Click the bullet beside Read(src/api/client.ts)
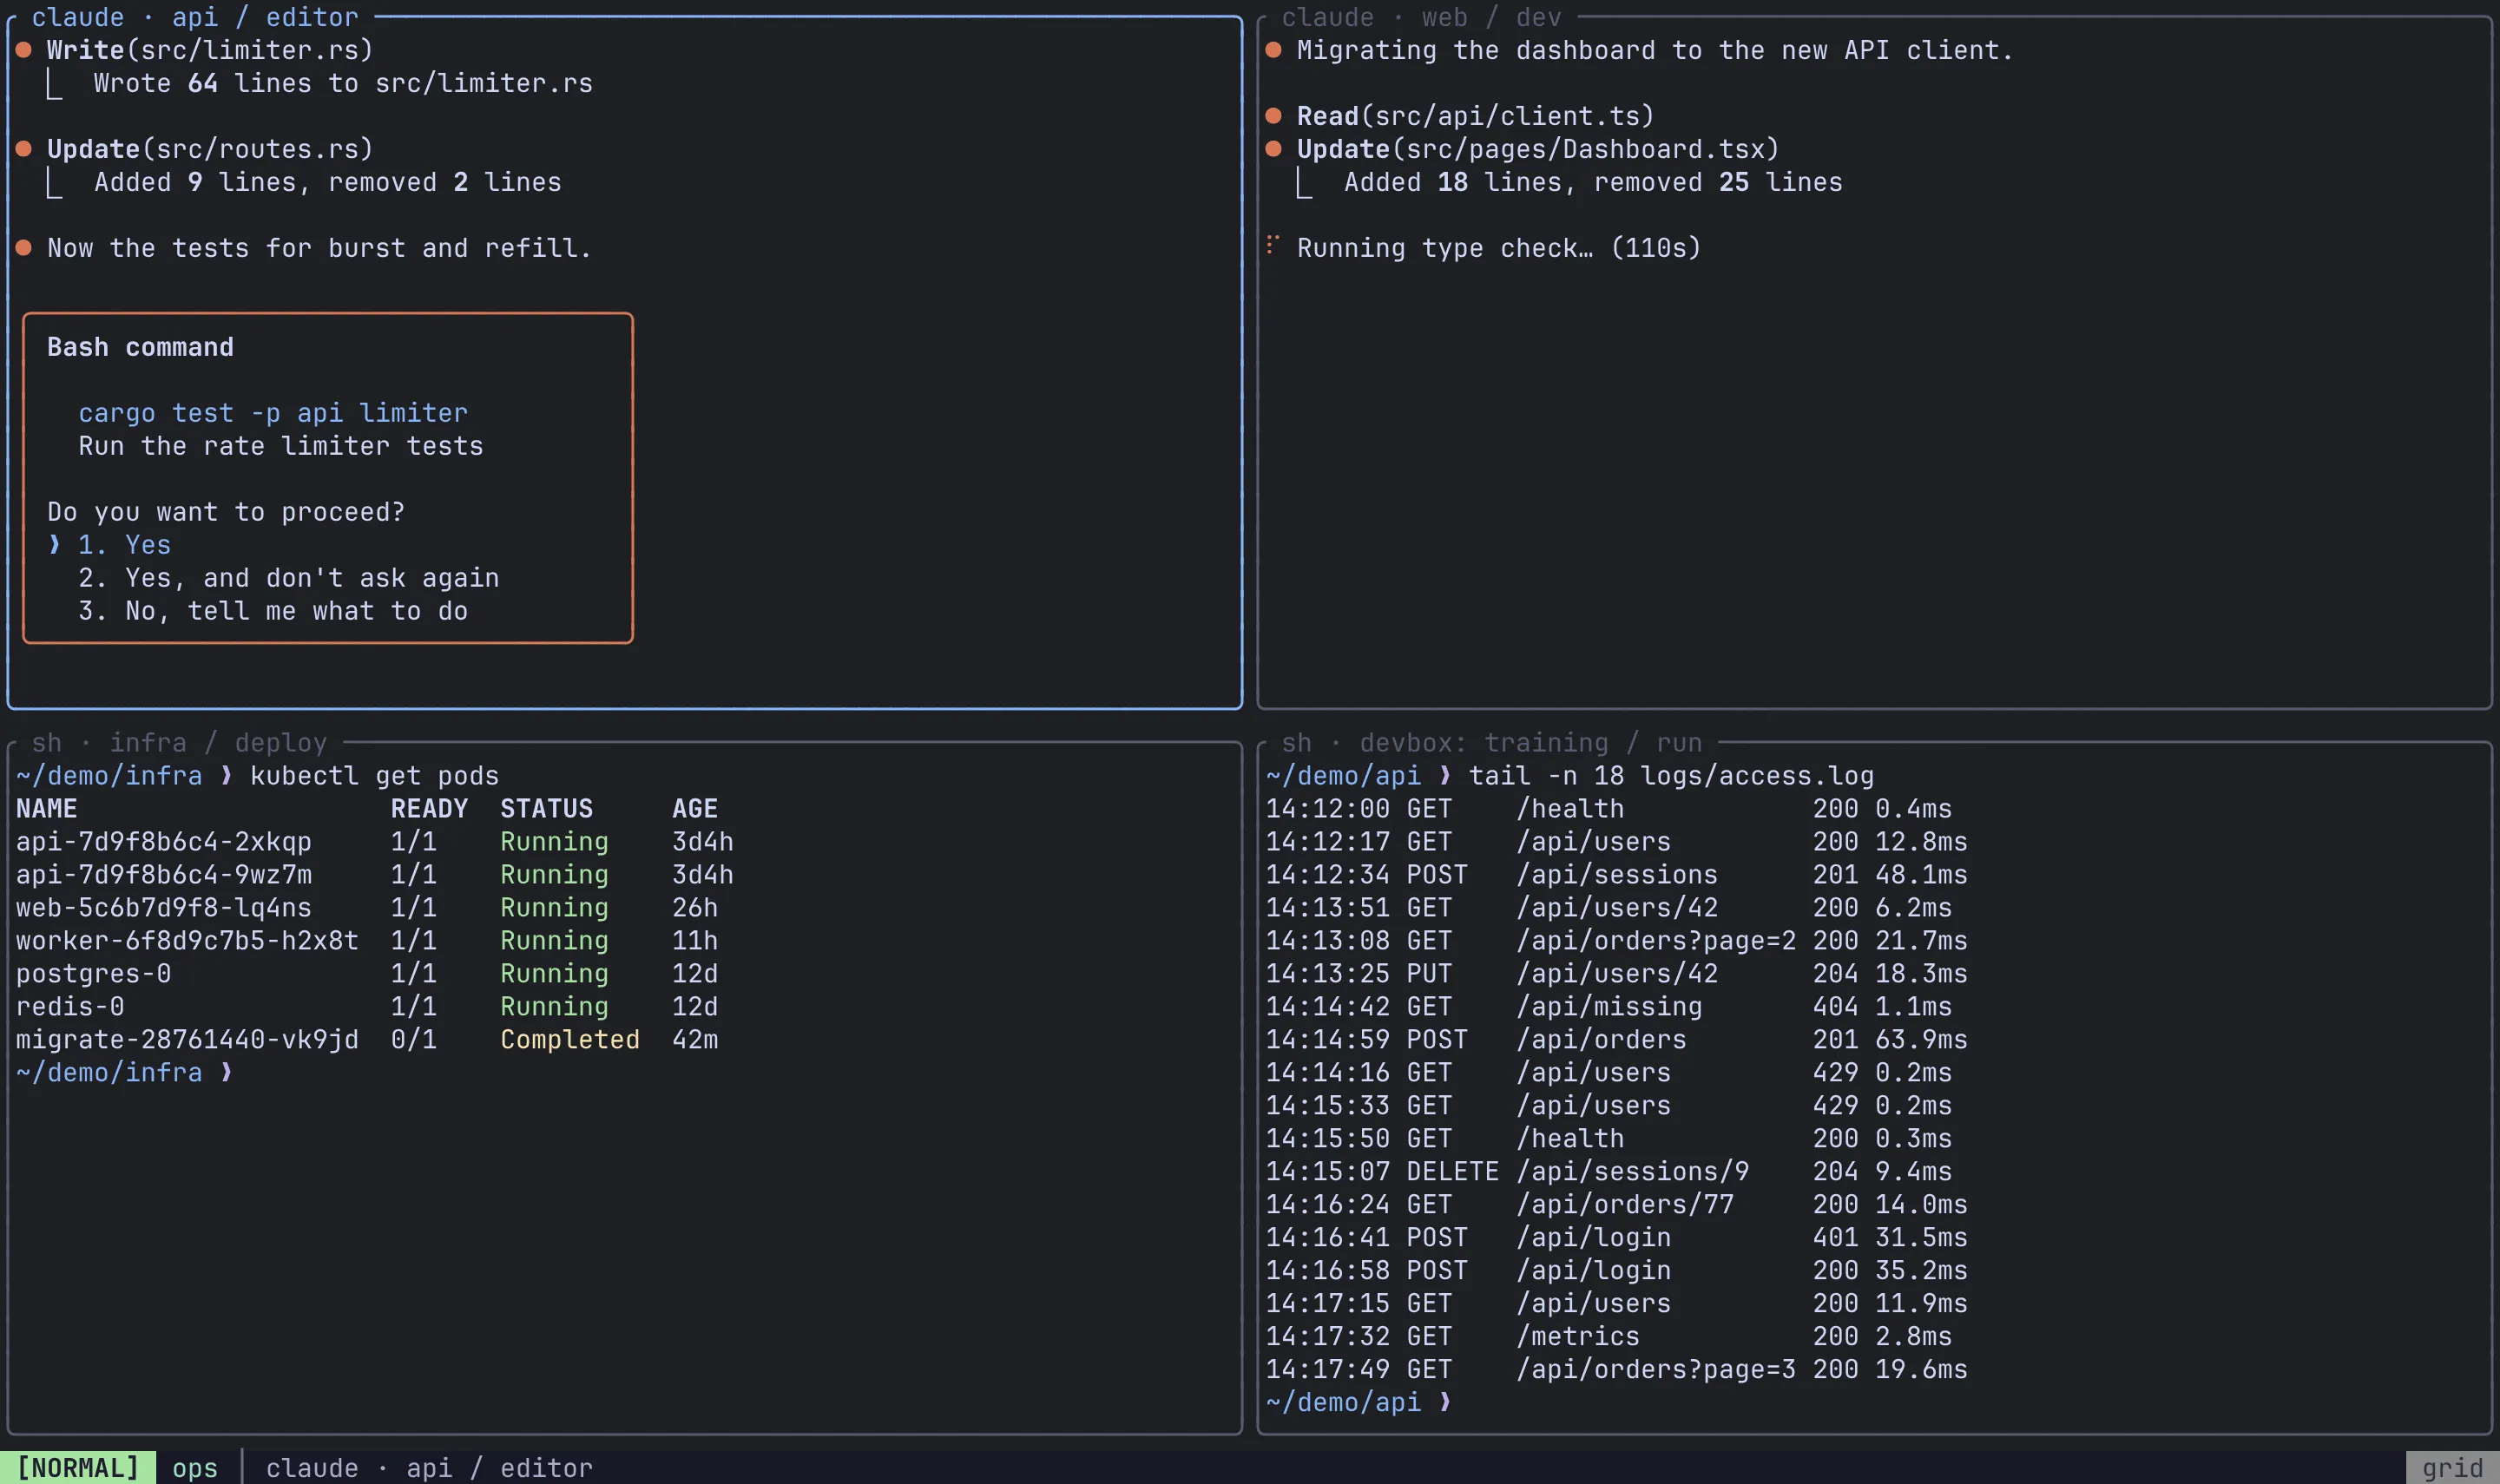2500x1484 pixels. pos(1274,116)
